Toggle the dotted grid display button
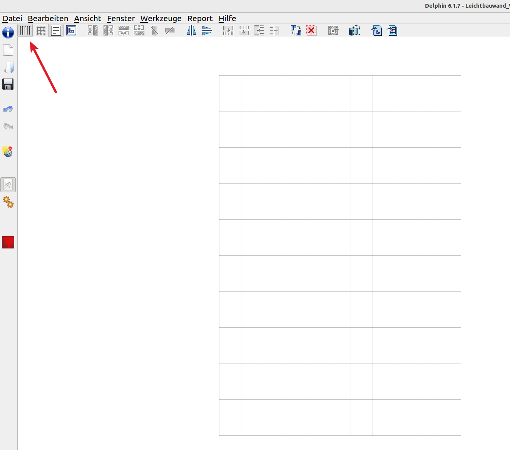The width and height of the screenshot is (510, 450). pyautogui.click(x=40, y=30)
